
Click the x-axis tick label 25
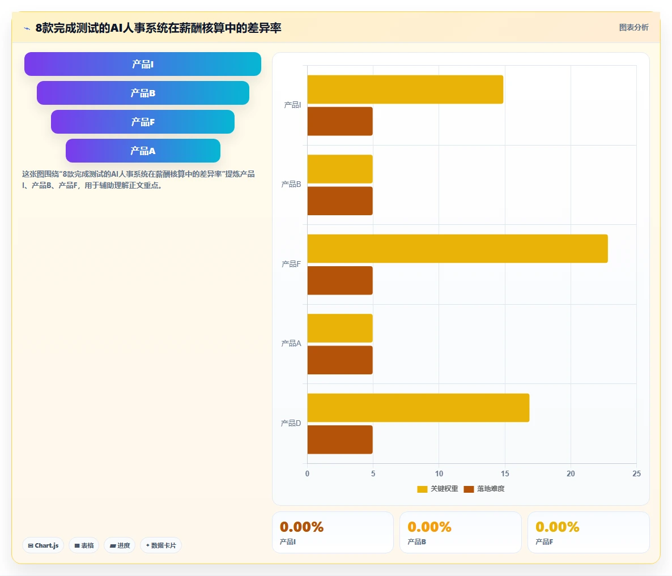(636, 473)
